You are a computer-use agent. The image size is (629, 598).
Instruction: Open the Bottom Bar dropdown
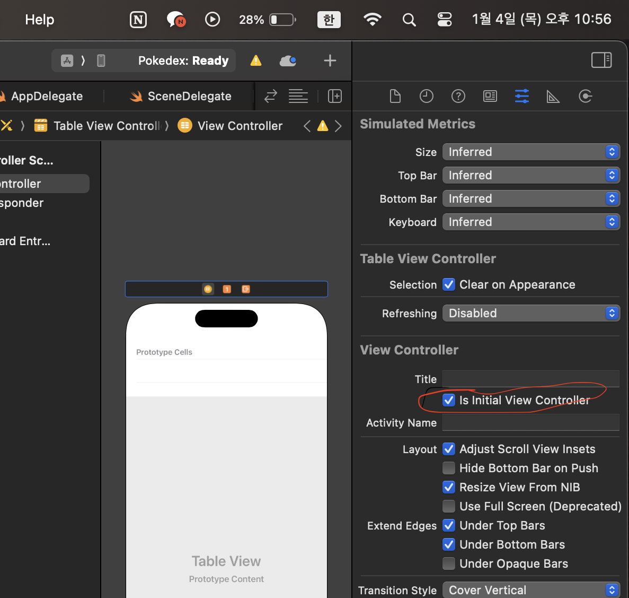[531, 199]
